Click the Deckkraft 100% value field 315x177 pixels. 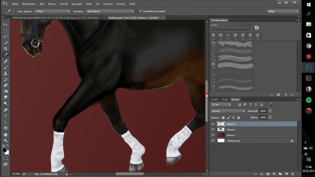263,111
